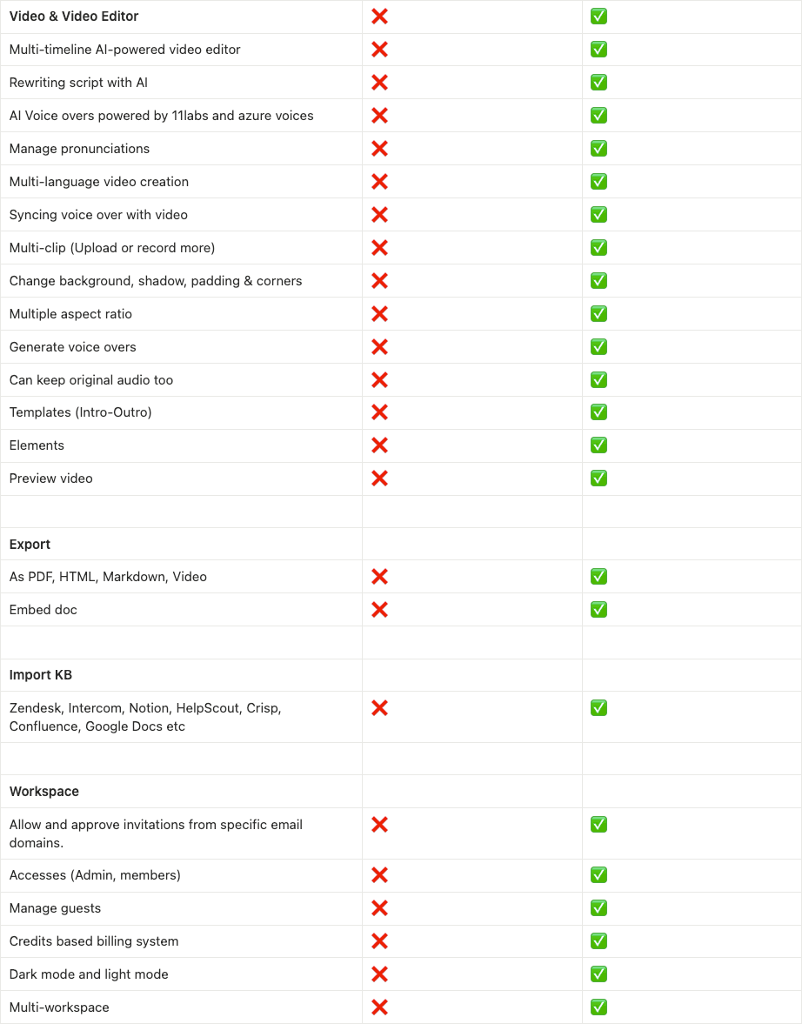Click the green checkmark for Embed doc
The width and height of the screenshot is (802, 1024).
(x=598, y=610)
